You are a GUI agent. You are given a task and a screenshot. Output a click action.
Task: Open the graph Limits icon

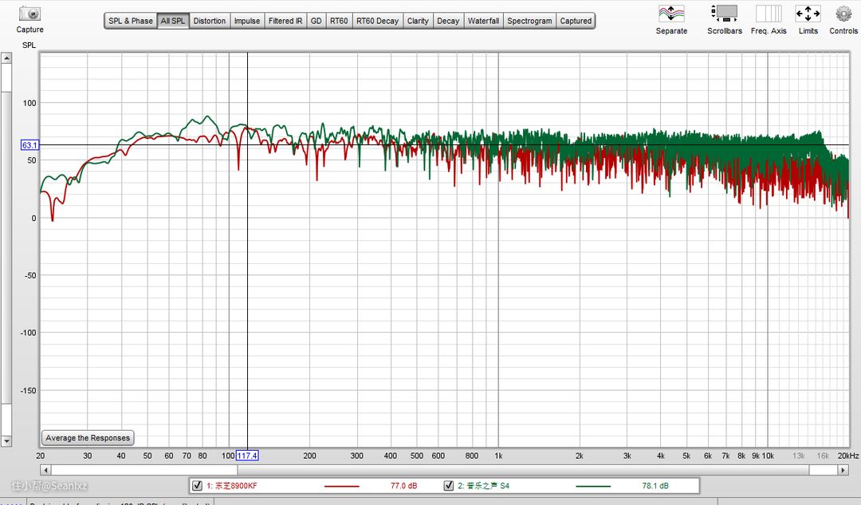click(x=808, y=14)
